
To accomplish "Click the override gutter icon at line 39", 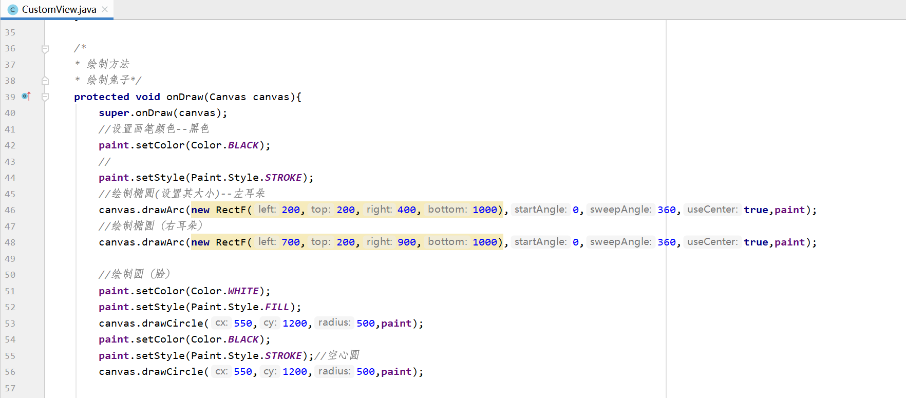I will point(26,96).
